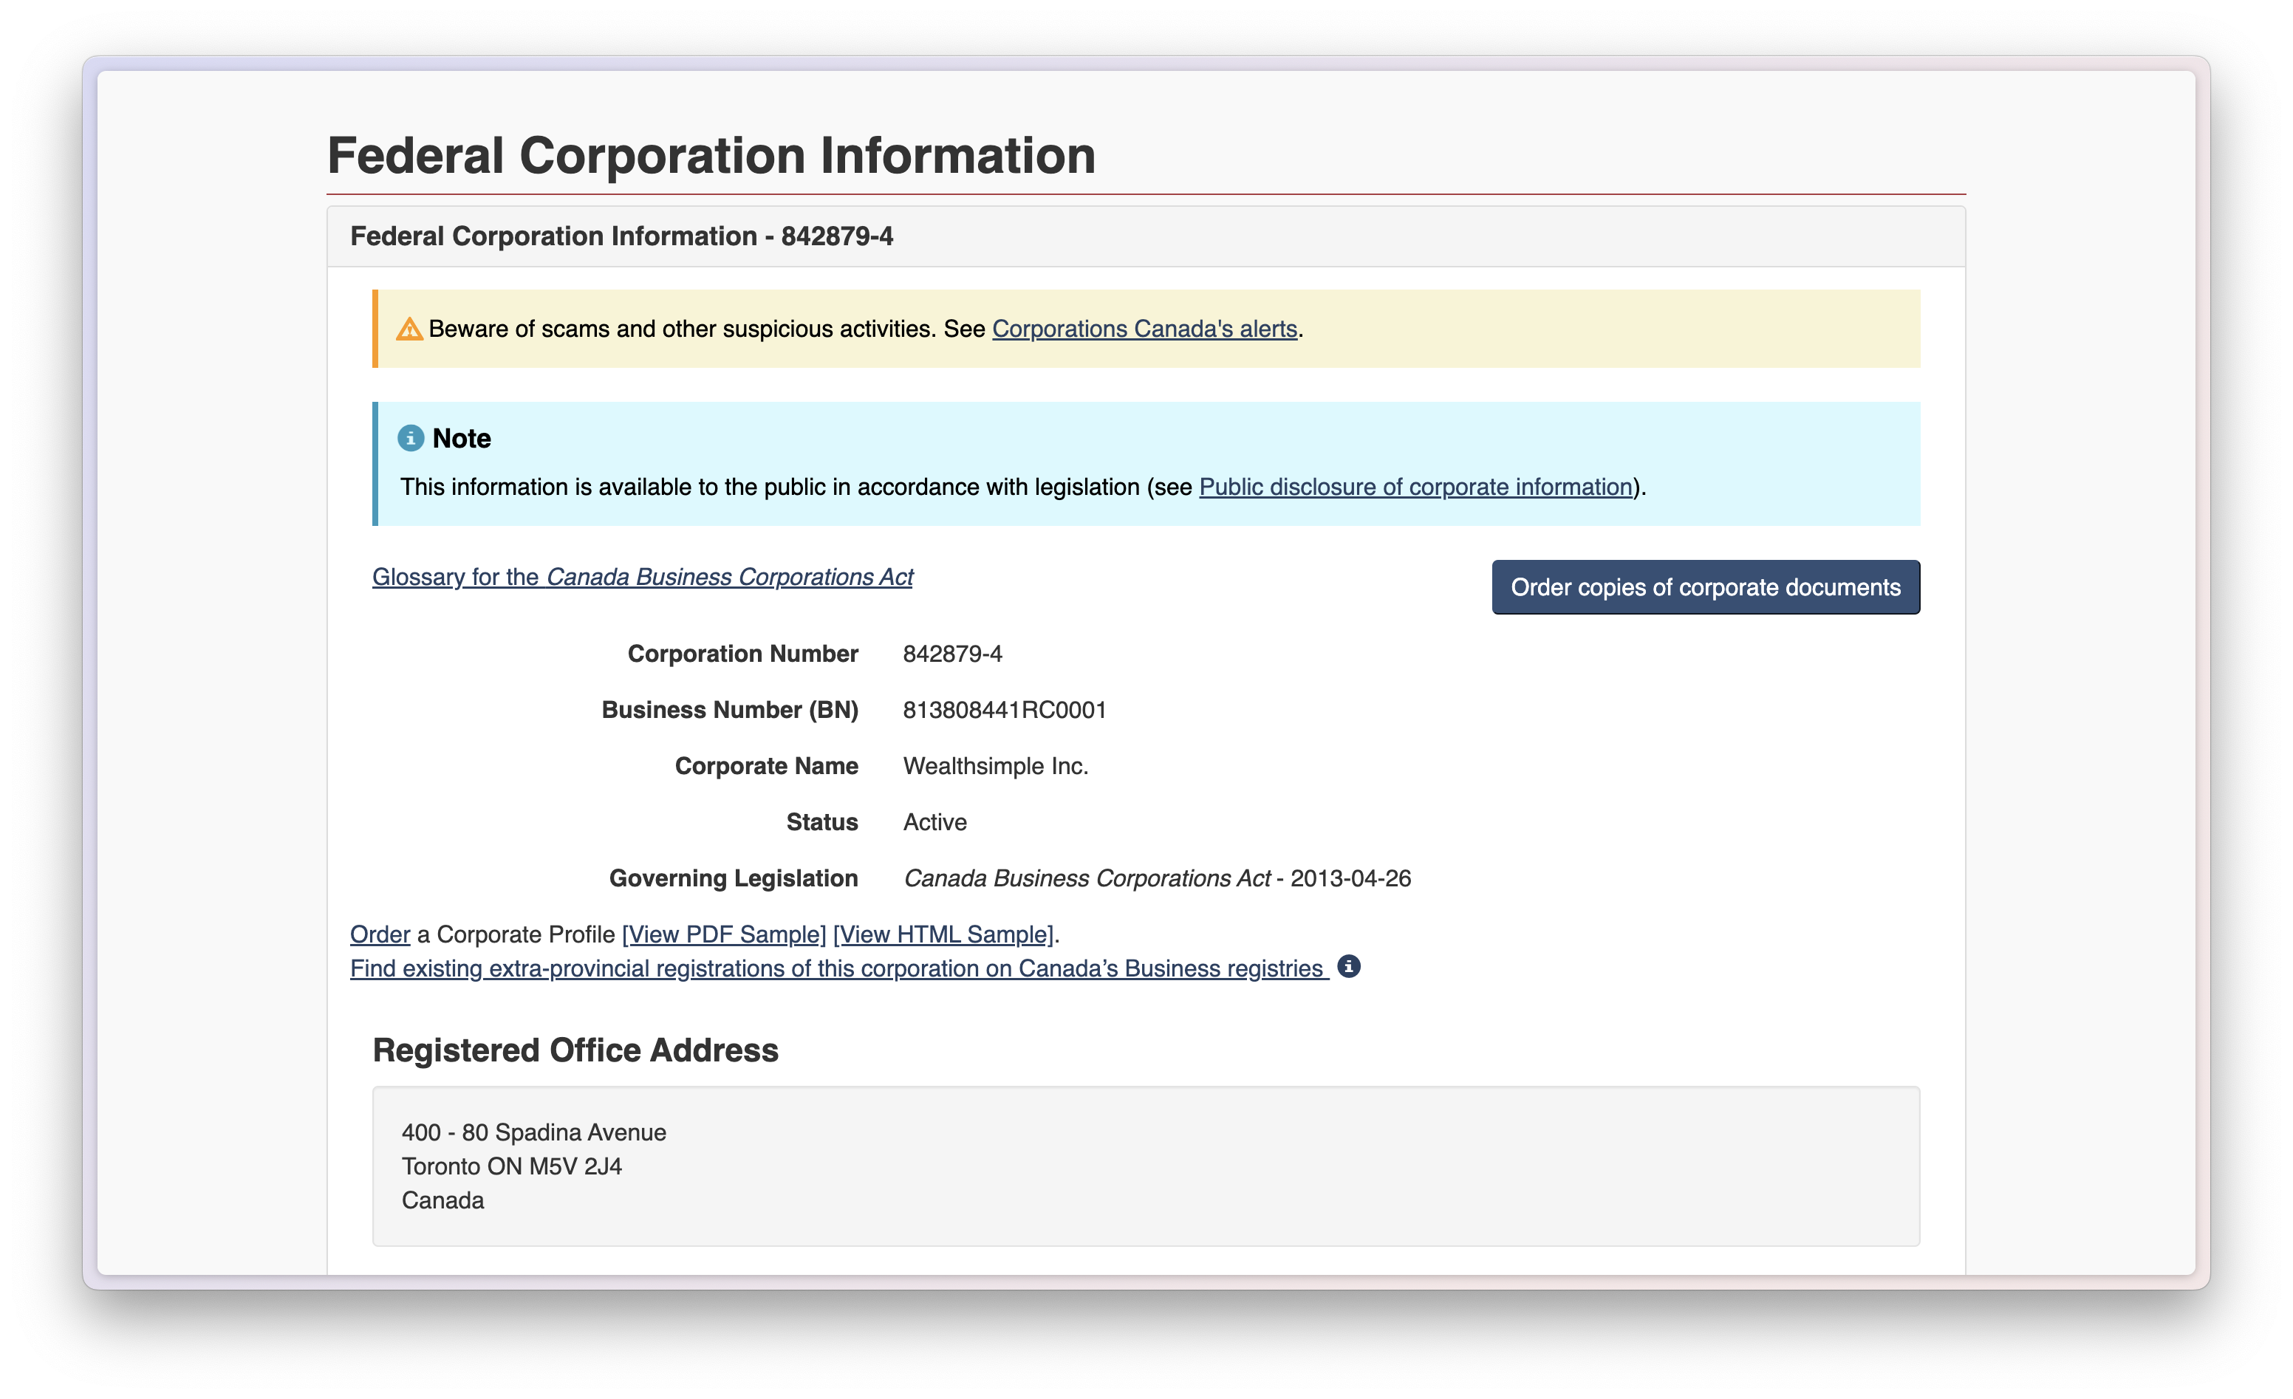Screen dimensions: 2293x1399
Task: Click Beware of scams warning text
Action: click(866, 329)
